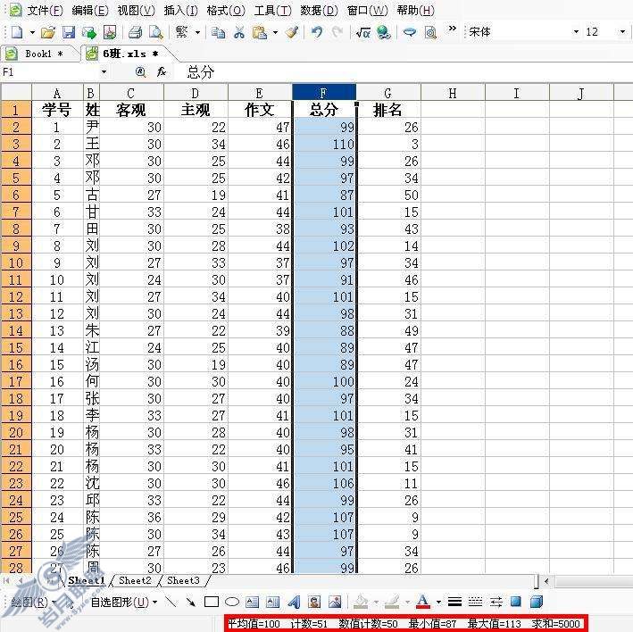This screenshot has width=633, height=632.
Task: Copy the selected cells
Action: [219, 32]
